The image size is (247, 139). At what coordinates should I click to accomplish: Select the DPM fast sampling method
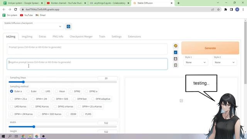(80, 99)
